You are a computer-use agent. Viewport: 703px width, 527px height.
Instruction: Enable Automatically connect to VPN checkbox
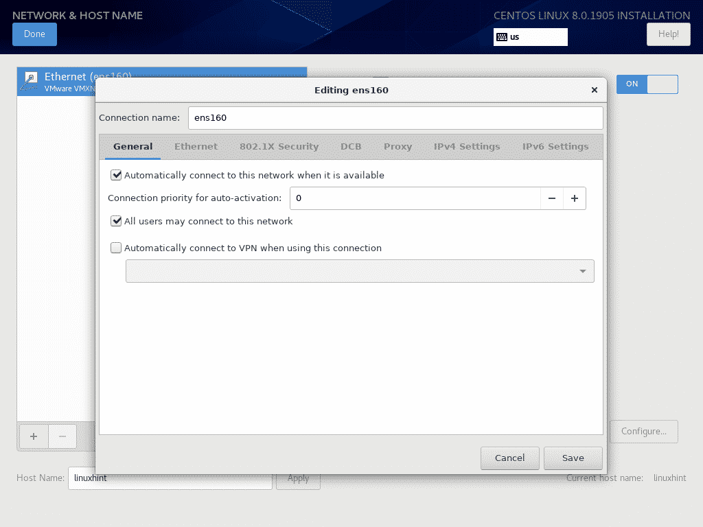(116, 248)
